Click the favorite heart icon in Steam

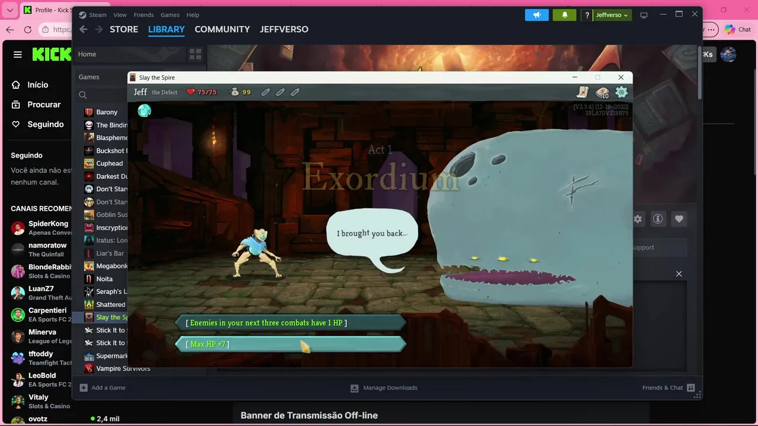(679, 219)
